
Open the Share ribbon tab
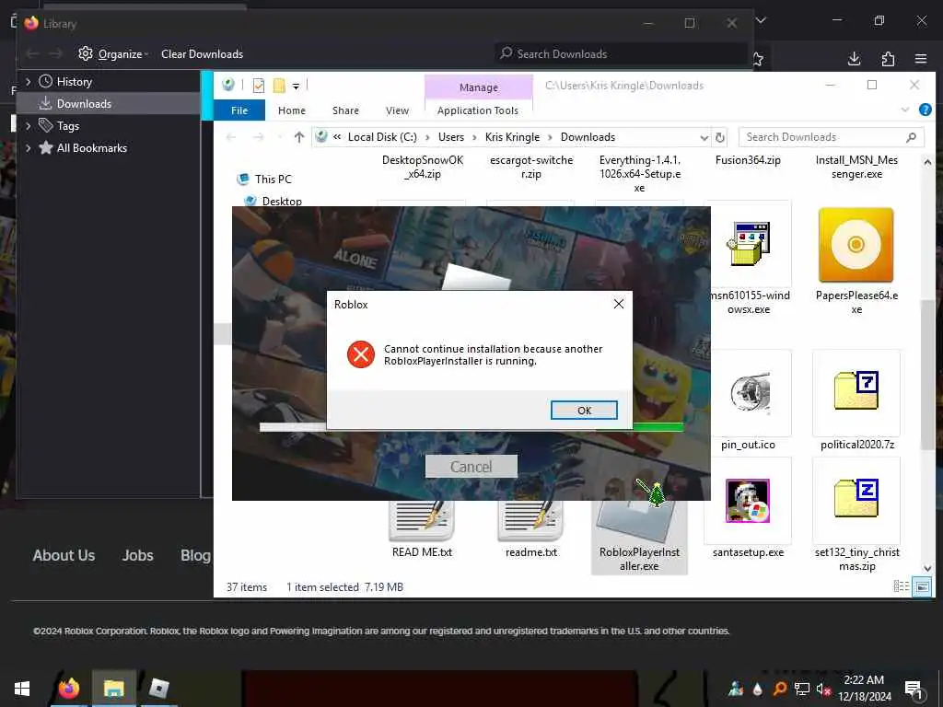(x=345, y=110)
